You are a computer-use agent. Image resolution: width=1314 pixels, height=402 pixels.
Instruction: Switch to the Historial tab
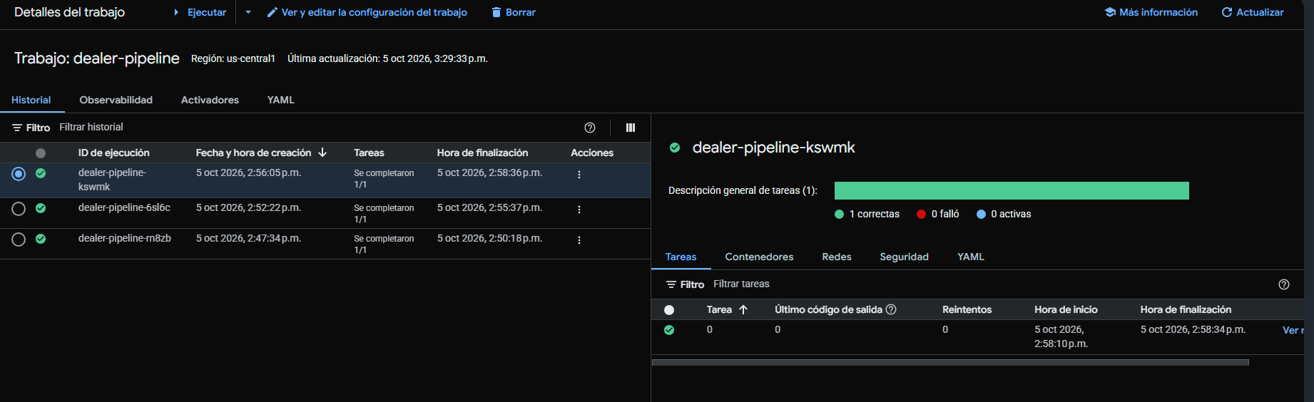pos(31,100)
